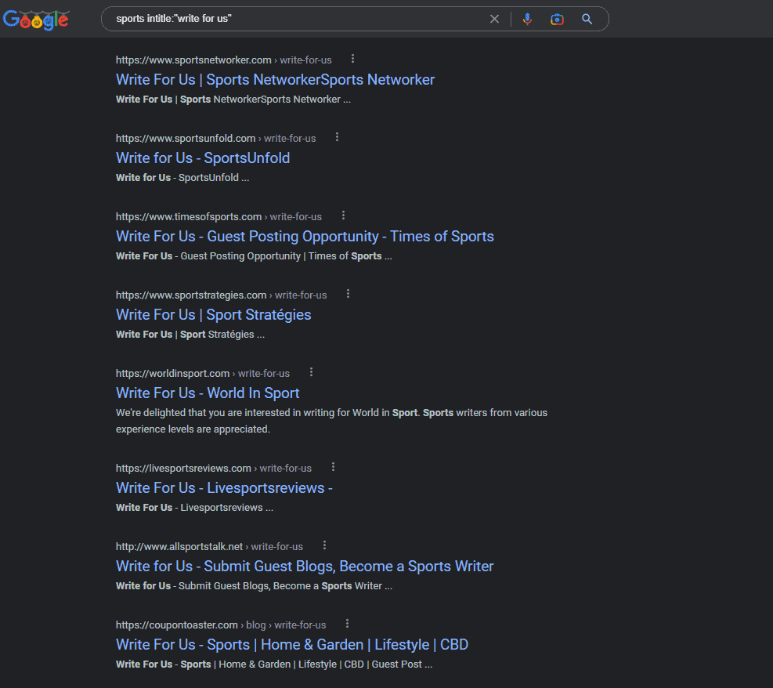Viewport: 773px width, 688px height.
Task: Open options menu for coupontoaster.com result
Action: 348,624
